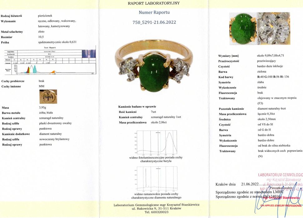Click 'Kamienie badano w oprawie' text
303x218 pixels.
(x=137, y=107)
